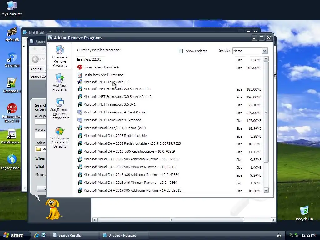Open the Start menu
This screenshot has height=240, width=320.
(14, 235)
